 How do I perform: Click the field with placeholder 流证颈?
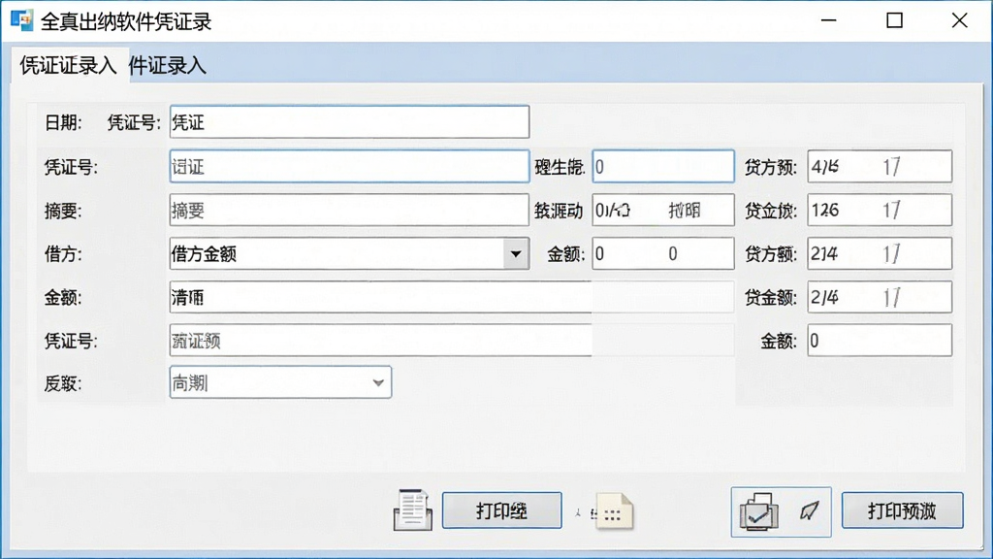[380, 341]
